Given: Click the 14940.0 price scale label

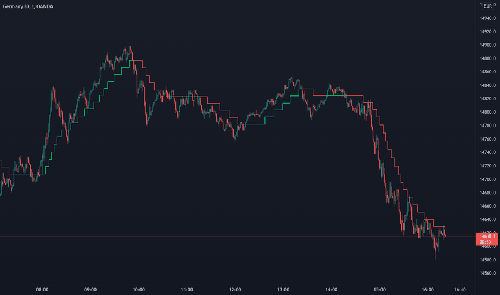Looking at the screenshot, I should (488, 18).
